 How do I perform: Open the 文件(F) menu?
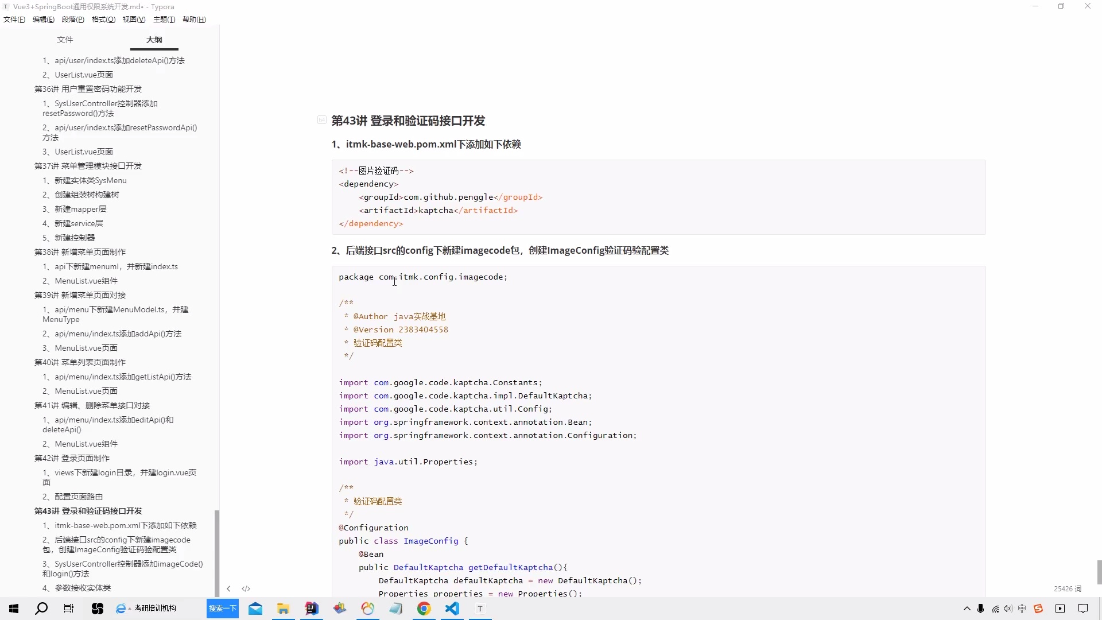click(14, 19)
